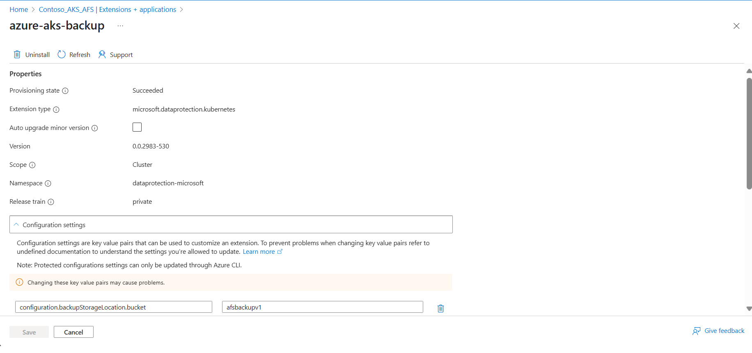Enable Auto upgrade minor version checkbox

[137, 128]
